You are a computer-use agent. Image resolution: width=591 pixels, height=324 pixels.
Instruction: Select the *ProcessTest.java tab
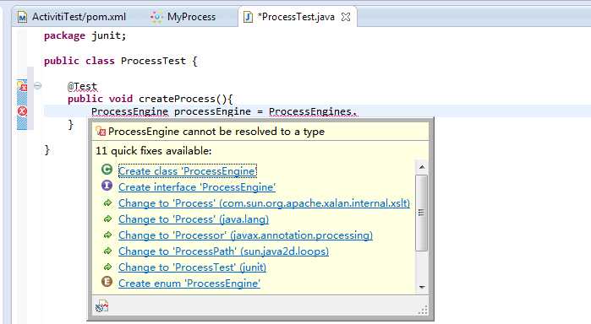296,17
